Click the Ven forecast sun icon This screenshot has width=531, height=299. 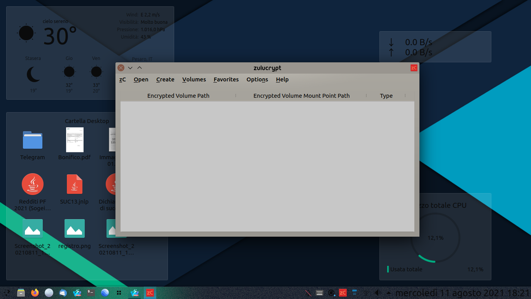click(96, 72)
